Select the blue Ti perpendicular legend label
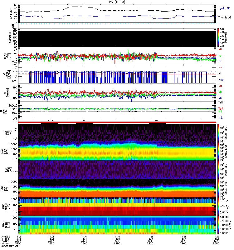 pos(220,118)
